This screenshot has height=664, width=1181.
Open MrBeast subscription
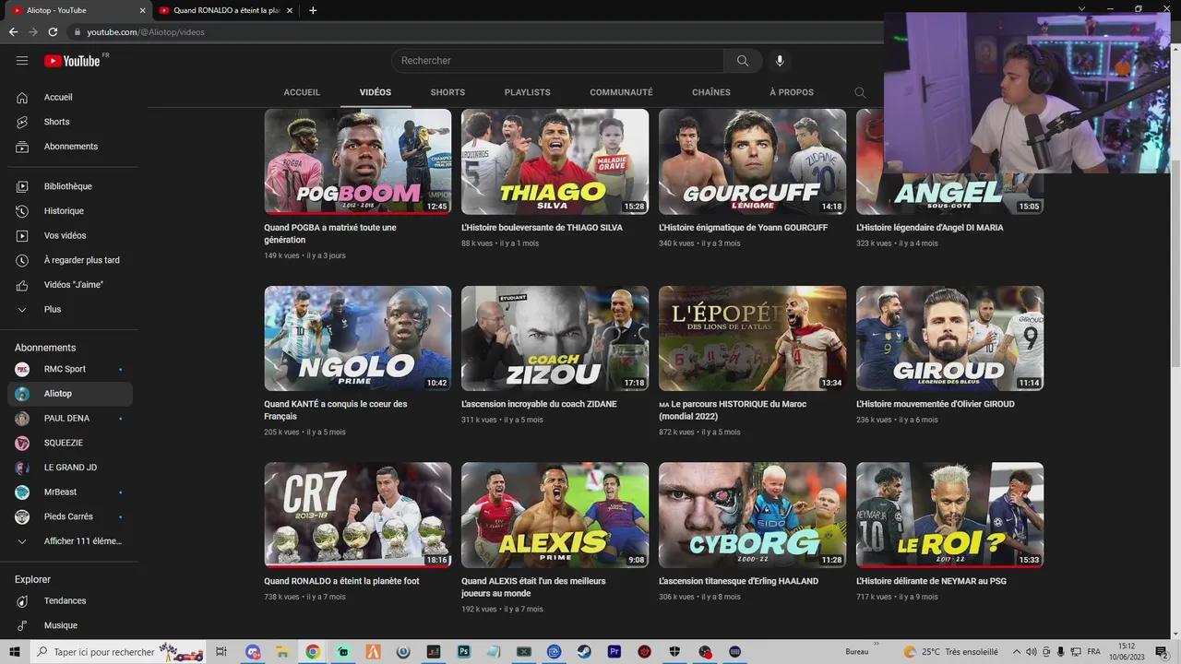click(69, 492)
